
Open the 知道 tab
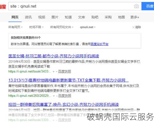pos(68,17)
